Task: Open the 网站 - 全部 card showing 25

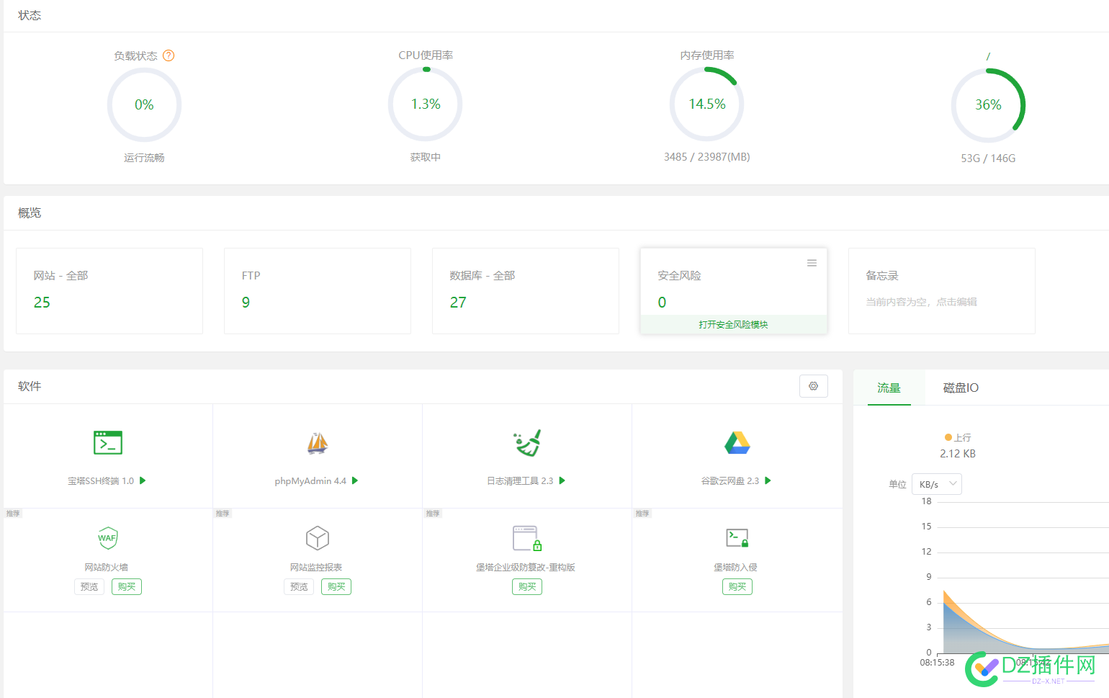Action: tap(109, 291)
